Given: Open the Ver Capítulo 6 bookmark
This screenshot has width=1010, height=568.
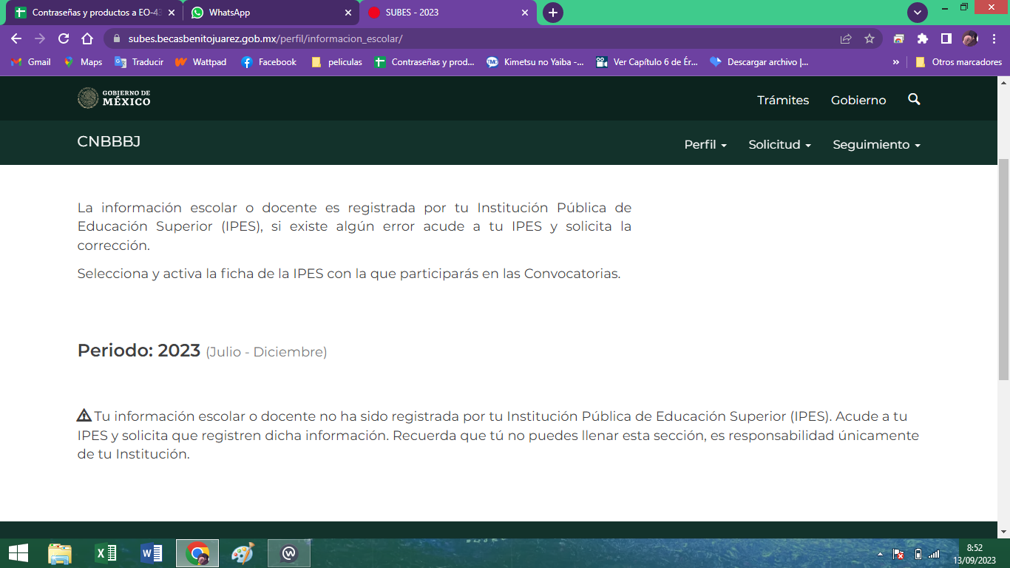Looking at the screenshot, I should tap(647, 62).
